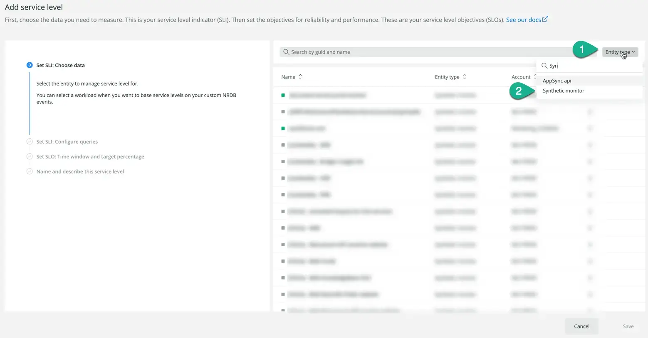
Task: Open the See our docs link
Action: tap(527, 20)
